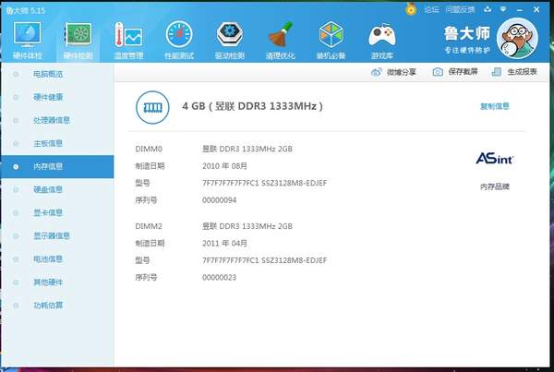Click serial number 00000023
This screenshot has width=554, height=372.
(x=220, y=278)
